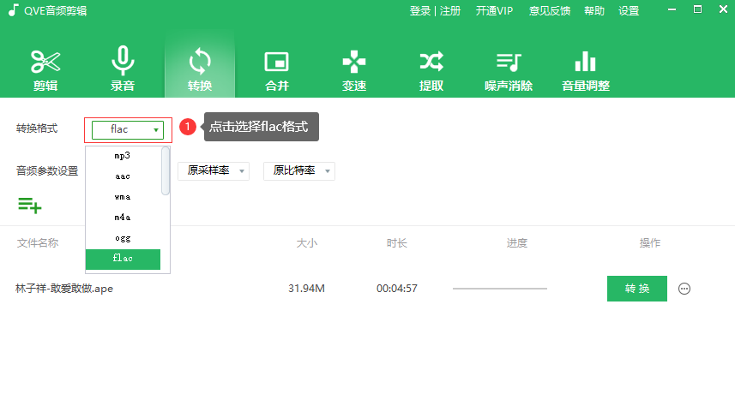Open the 音量调整 volume adjust tool
The image size is (735, 394).
pyautogui.click(x=585, y=69)
